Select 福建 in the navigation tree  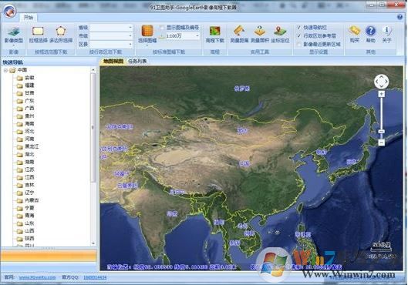coord(29,85)
